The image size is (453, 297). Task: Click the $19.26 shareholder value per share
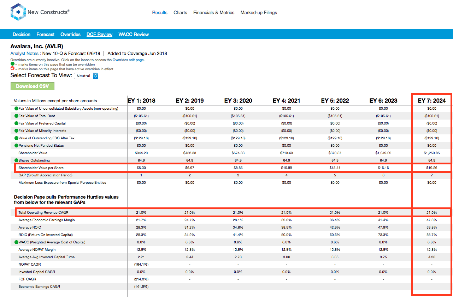click(432, 168)
